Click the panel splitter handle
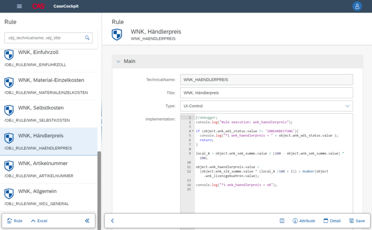Viewport: 372px width, 230px height. click(101, 121)
